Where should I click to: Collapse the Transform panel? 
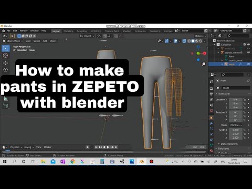(223, 94)
